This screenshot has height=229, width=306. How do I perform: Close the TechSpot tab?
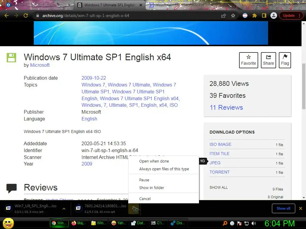(70, 5)
